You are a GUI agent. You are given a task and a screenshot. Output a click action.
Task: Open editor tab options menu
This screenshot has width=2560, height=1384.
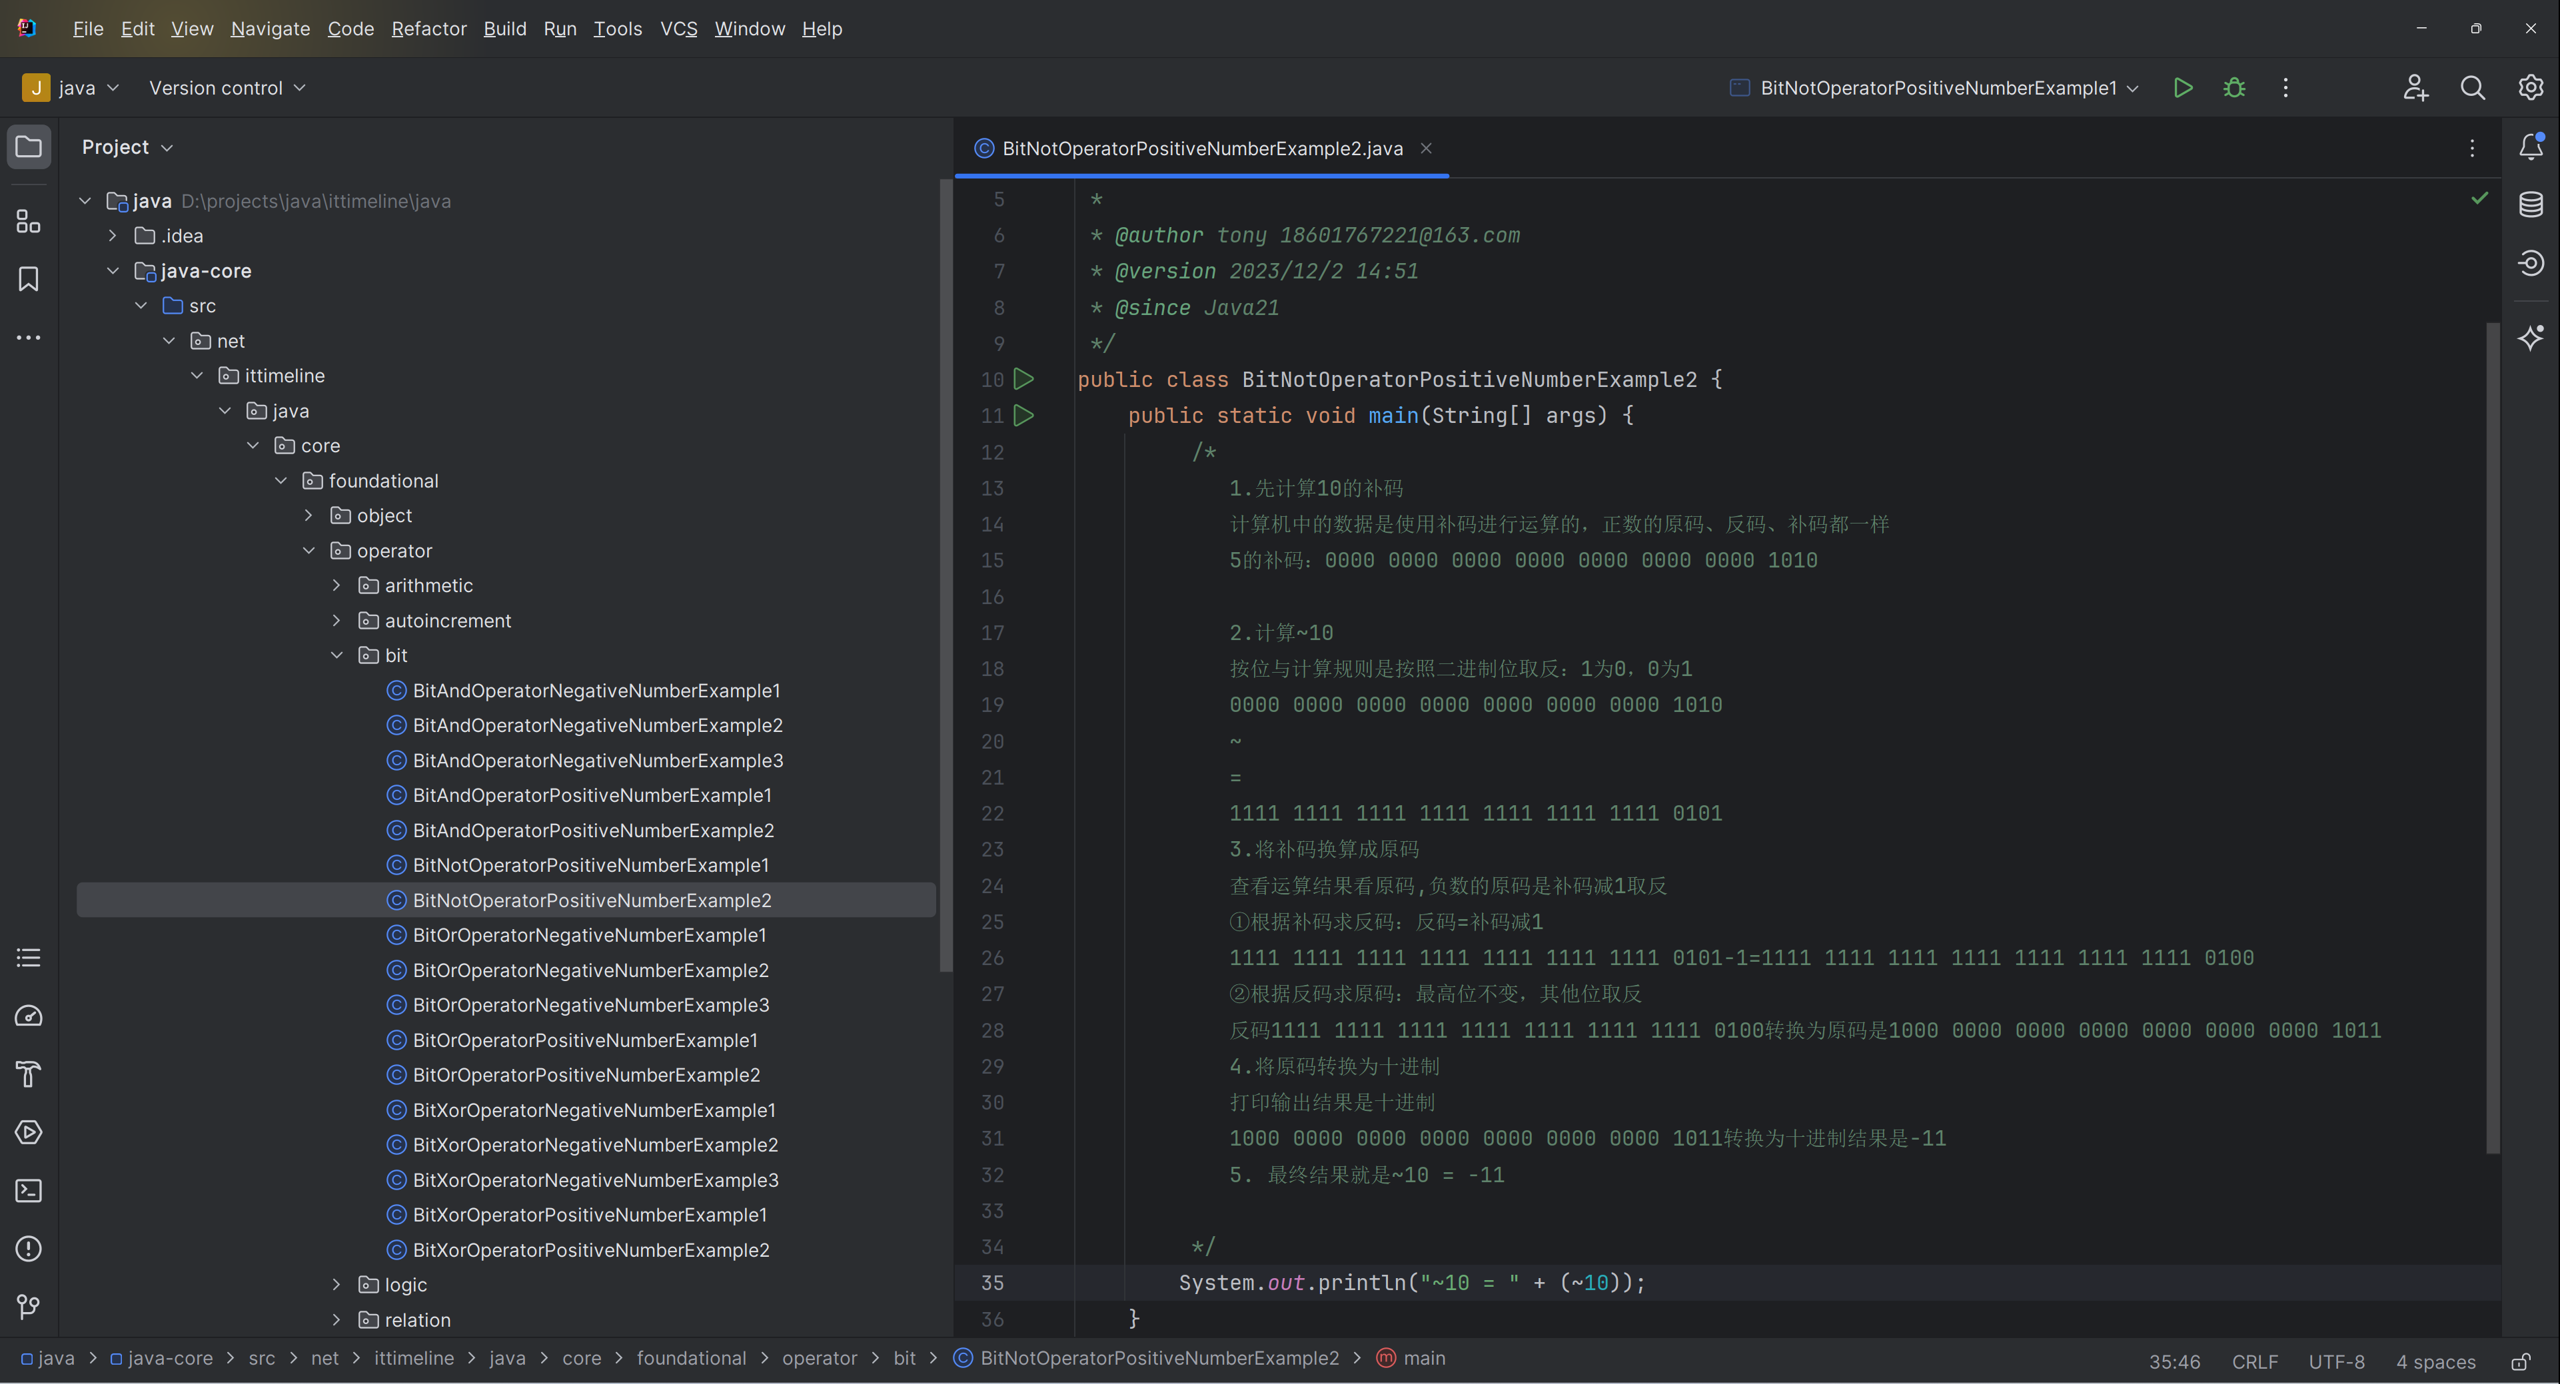point(2473,148)
